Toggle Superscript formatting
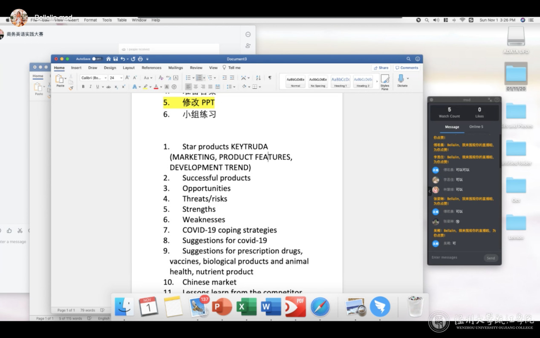The height and width of the screenshot is (338, 540). 123,87
